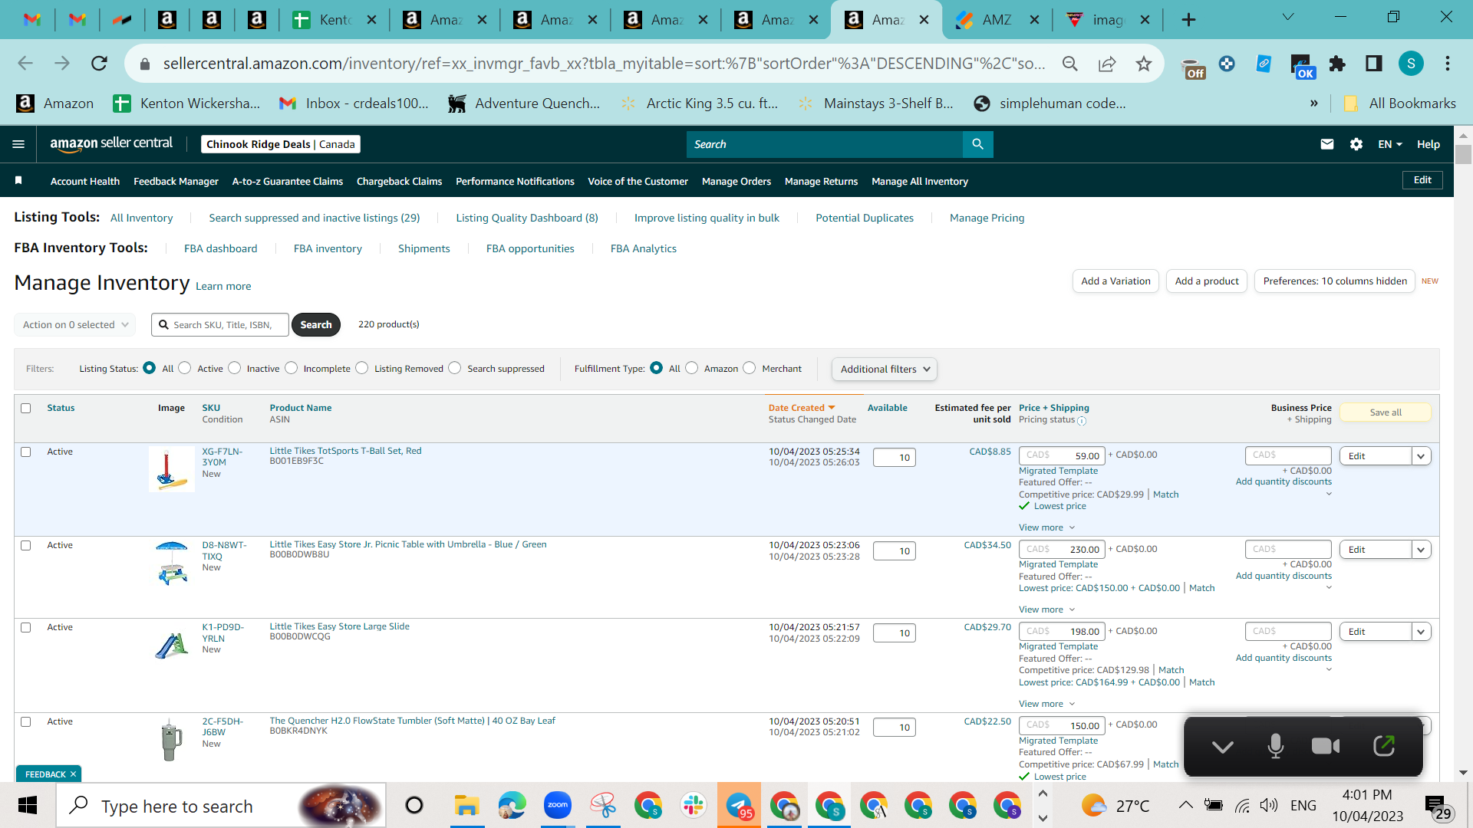
Task: Open Feedback Manager in the favorites bar
Action: click(x=176, y=181)
